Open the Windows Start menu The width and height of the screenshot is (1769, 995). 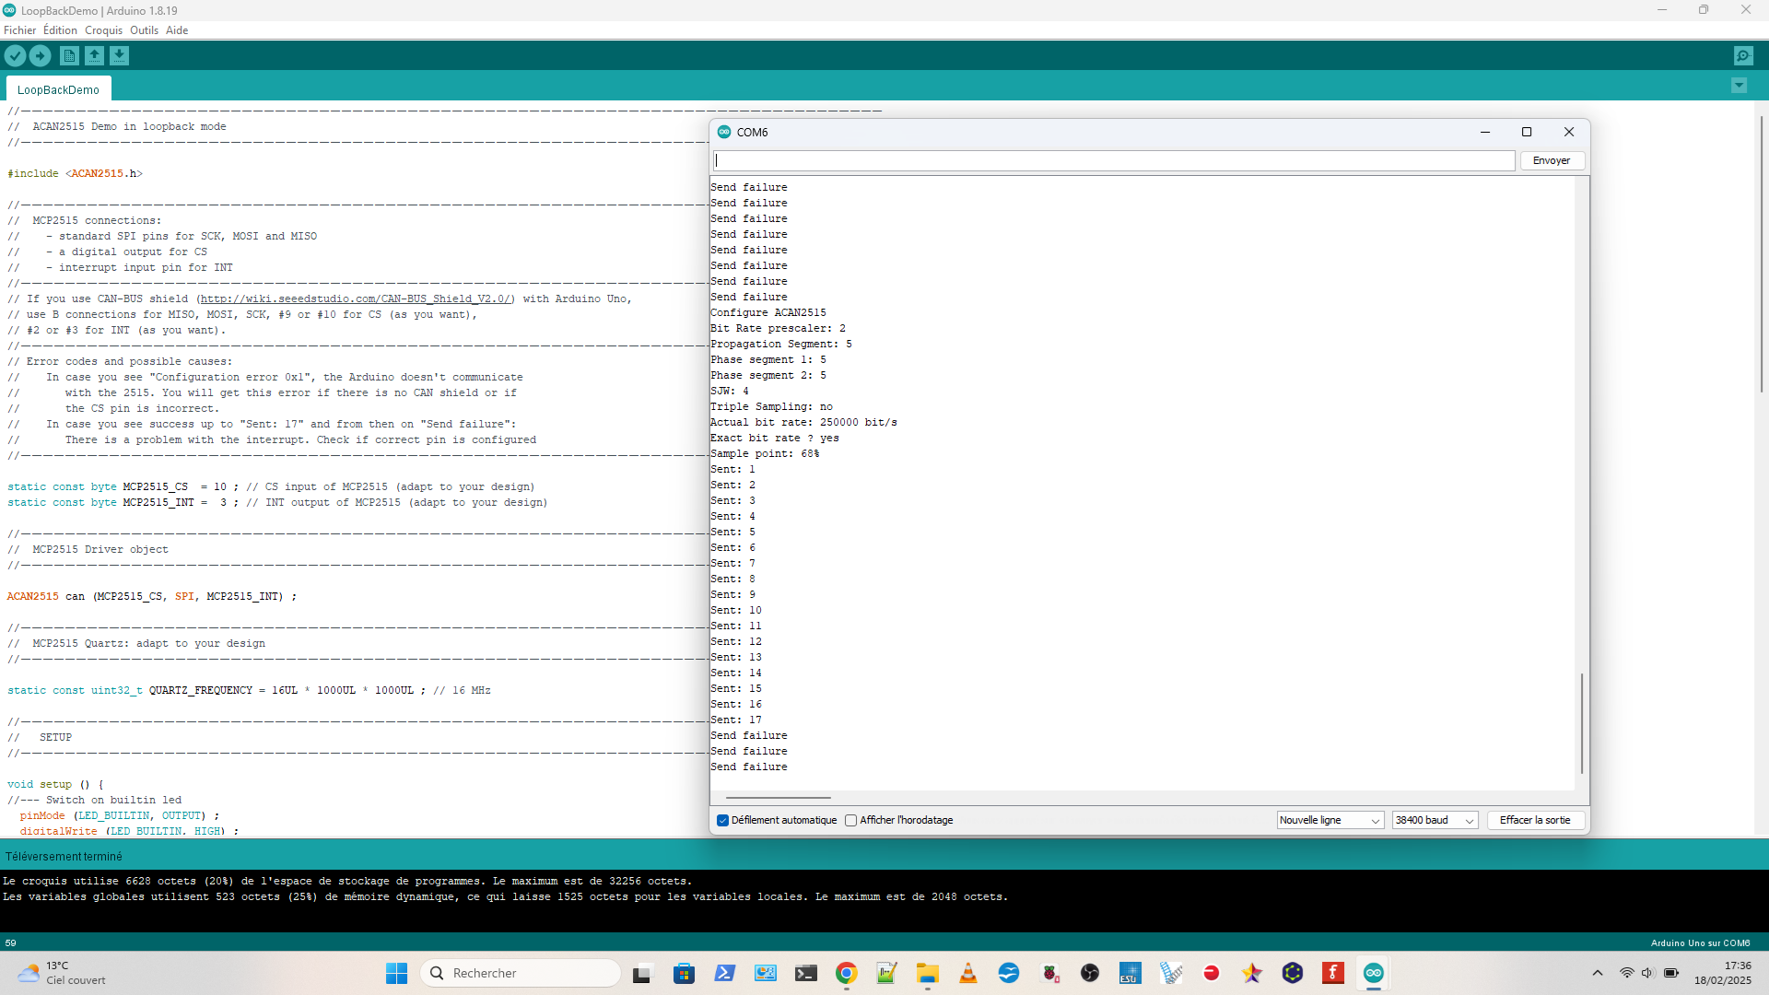coord(397,973)
